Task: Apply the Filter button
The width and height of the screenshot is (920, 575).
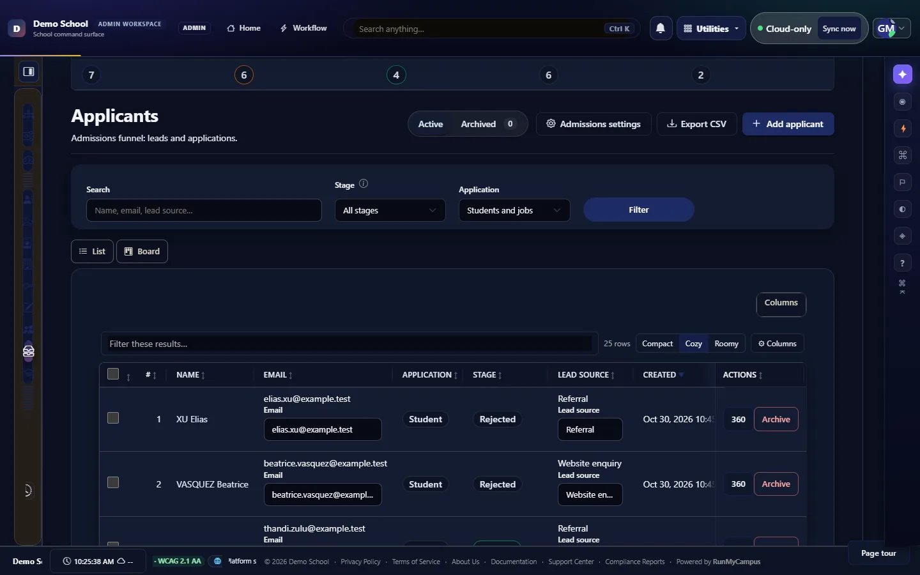Action: [x=639, y=210]
